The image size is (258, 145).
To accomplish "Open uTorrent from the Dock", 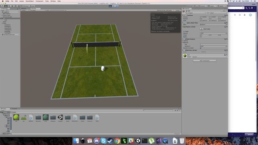I will 152,141.
